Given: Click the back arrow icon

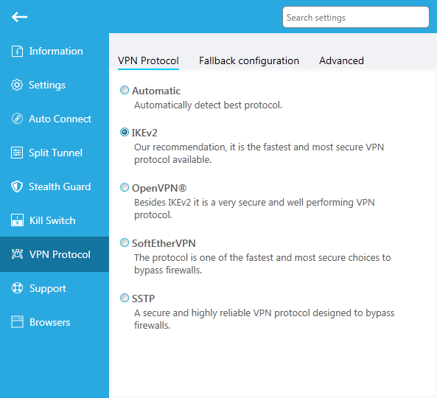Looking at the screenshot, I should coord(19,17).
